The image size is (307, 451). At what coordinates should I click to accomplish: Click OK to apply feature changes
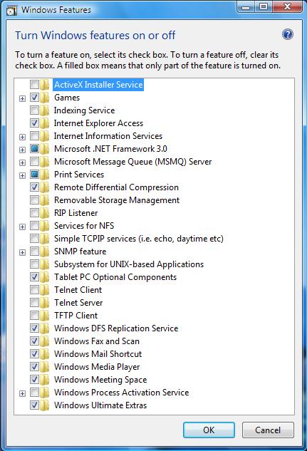[x=209, y=430]
